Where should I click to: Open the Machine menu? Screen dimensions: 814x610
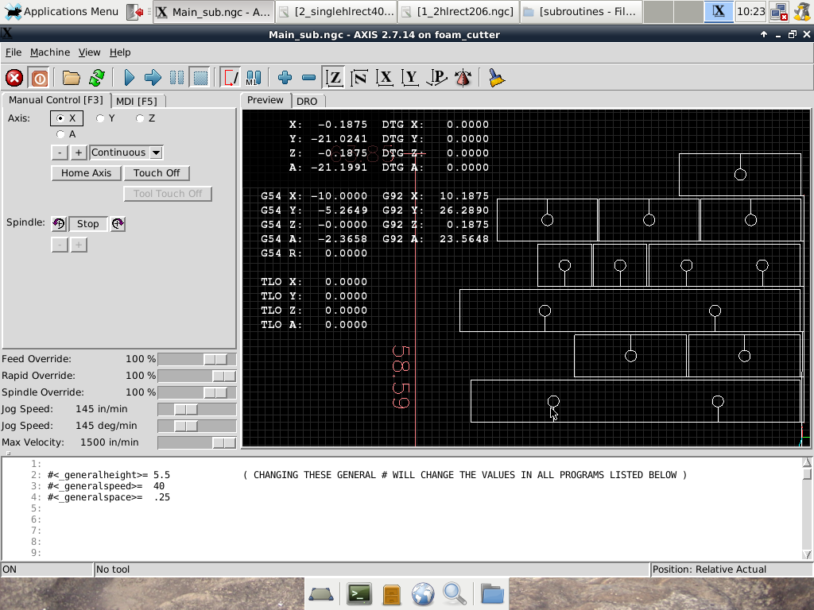[x=50, y=52]
